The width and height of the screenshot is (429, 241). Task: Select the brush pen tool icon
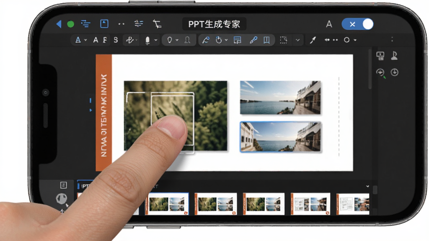313,40
